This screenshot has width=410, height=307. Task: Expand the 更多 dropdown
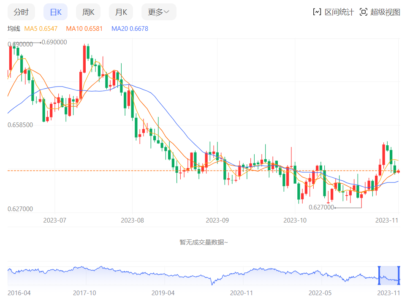click(x=159, y=12)
